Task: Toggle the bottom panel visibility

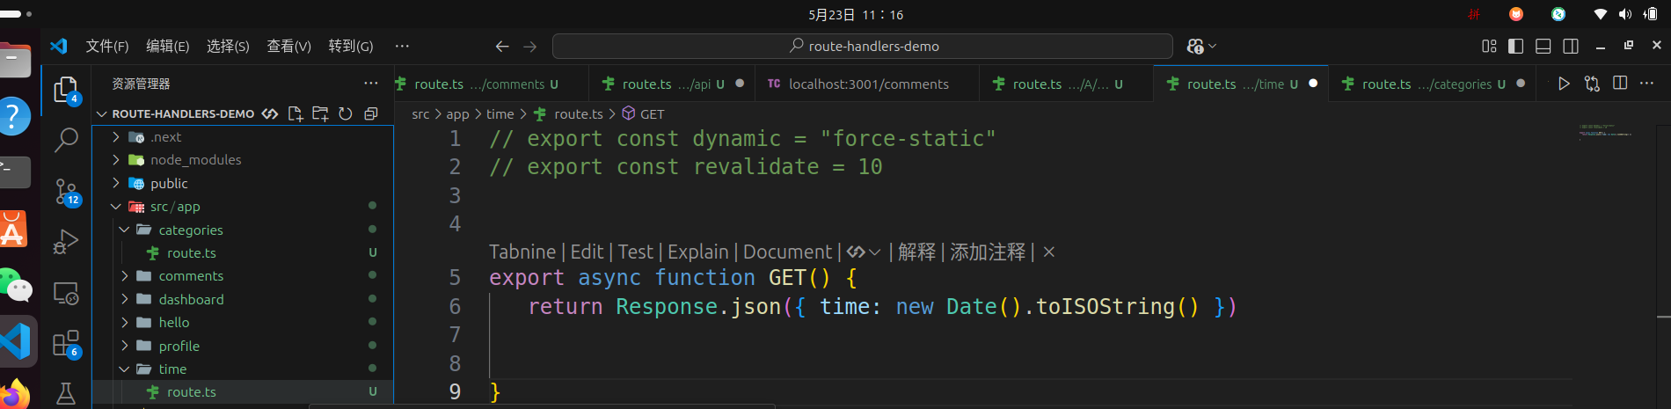Action: click(x=1543, y=46)
